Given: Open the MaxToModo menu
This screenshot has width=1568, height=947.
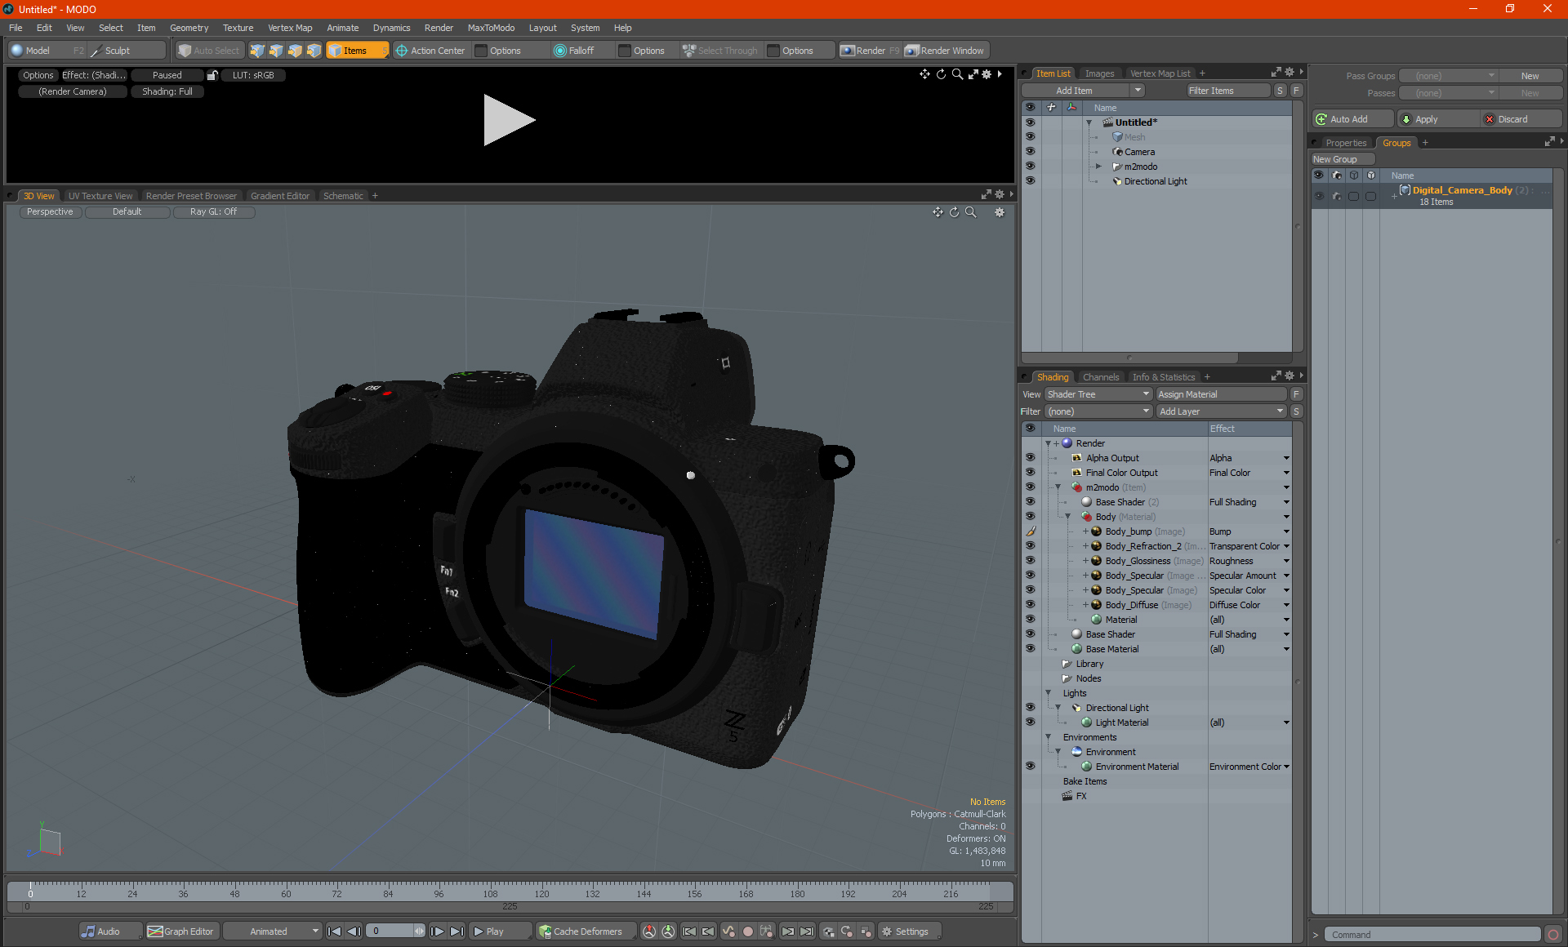Looking at the screenshot, I should pyautogui.click(x=491, y=28).
